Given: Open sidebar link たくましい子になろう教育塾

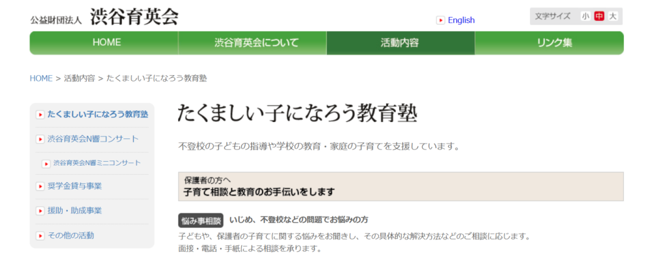Looking at the screenshot, I should [x=98, y=114].
